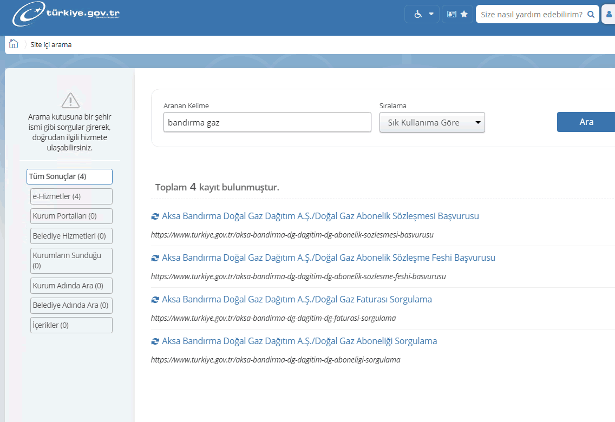Image resolution: width=615 pixels, height=422 pixels.
Task: Show the İçerikler (0) filter results
Action: point(71,325)
